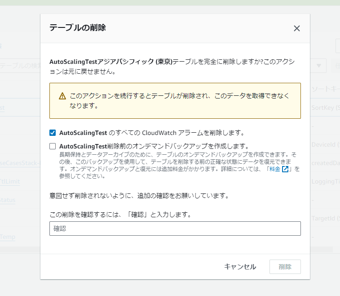Focus the 確認 confirmation input field

tap(175, 229)
